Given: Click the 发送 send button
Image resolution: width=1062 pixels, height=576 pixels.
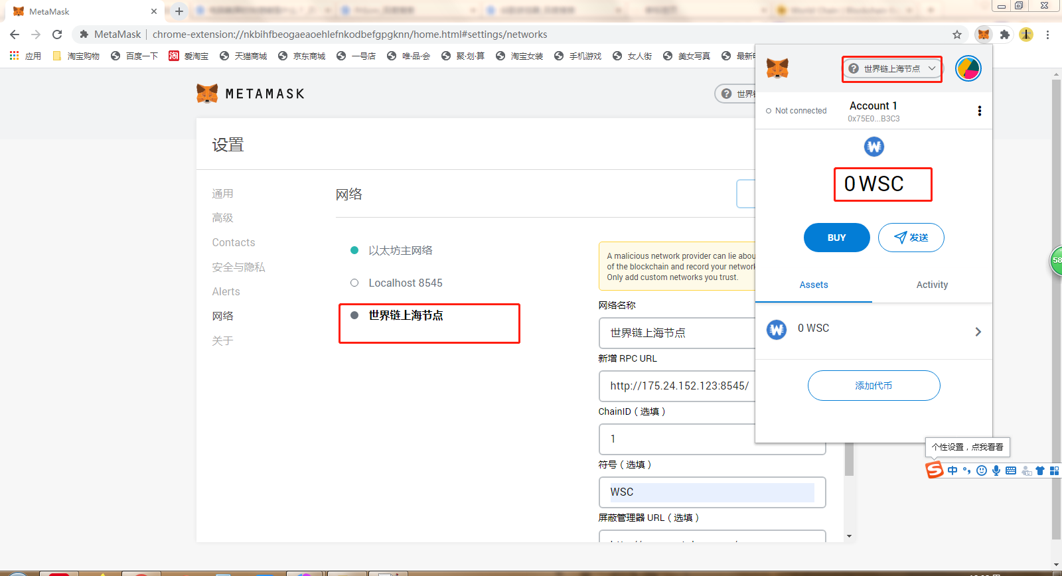Looking at the screenshot, I should pos(911,238).
